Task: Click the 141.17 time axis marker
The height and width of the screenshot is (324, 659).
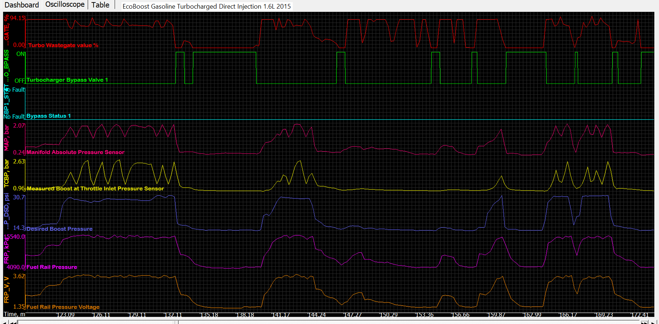Action: 281,315
